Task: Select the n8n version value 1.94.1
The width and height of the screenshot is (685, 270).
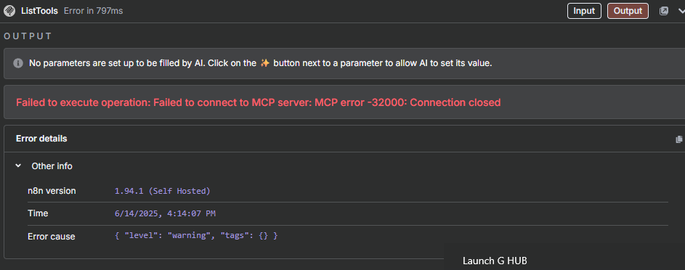Action: tap(163, 191)
